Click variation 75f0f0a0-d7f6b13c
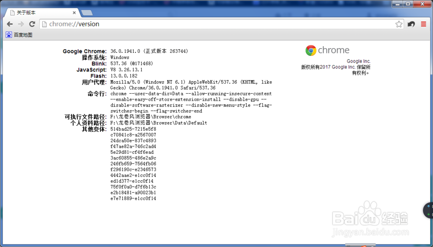The width and height of the screenshot is (433, 247). [x=133, y=187]
